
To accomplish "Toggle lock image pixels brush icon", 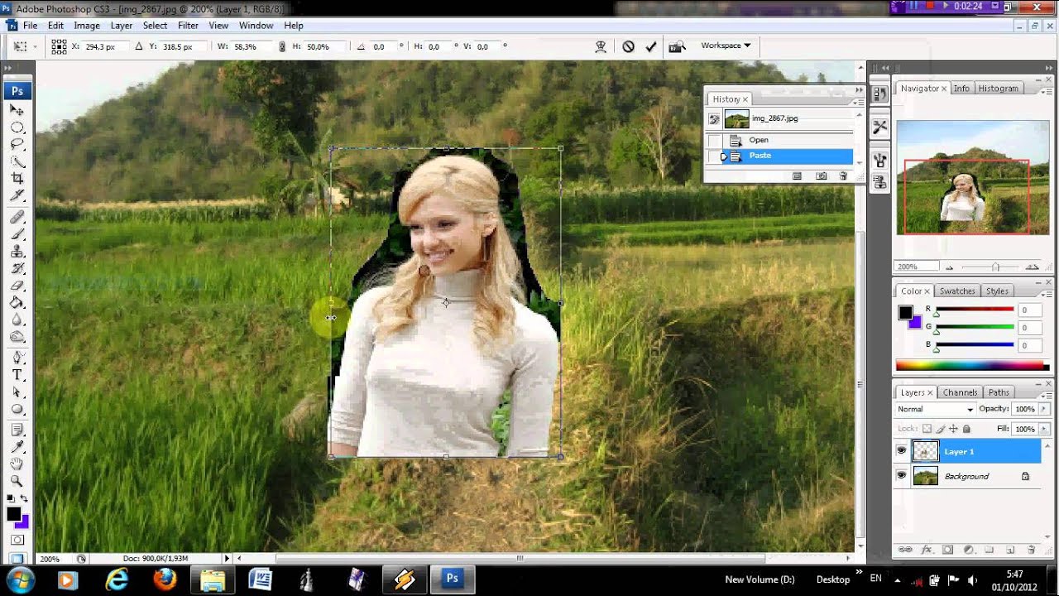I will pos(941,429).
